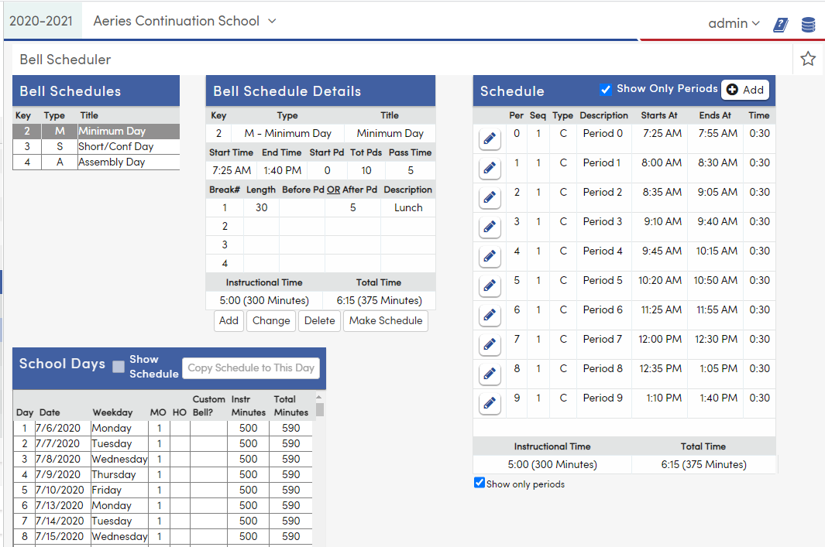Image resolution: width=825 pixels, height=547 pixels.
Task: Edit Period 3 with the pencil icon
Action: pos(489,227)
